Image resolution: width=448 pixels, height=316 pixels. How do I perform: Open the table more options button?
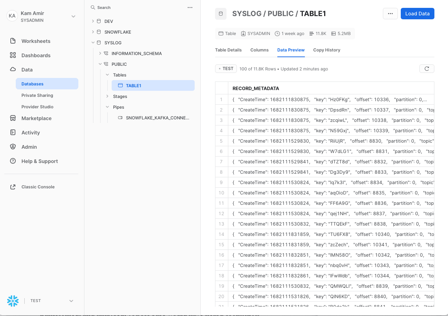pyautogui.click(x=390, y=14)
